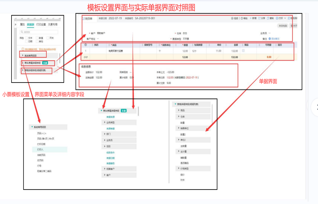
Task: Collapse panel with double-chevron icon beside 属性
Action: [16, 25]
